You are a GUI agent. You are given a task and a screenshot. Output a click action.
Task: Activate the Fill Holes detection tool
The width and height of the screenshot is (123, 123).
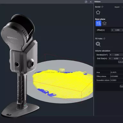click(x=98, y=44)
